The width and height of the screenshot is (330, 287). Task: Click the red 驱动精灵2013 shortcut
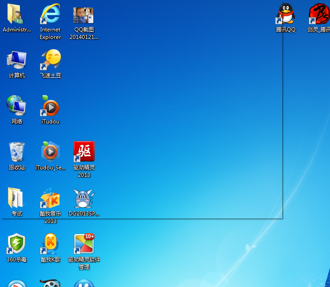[84, 153]
